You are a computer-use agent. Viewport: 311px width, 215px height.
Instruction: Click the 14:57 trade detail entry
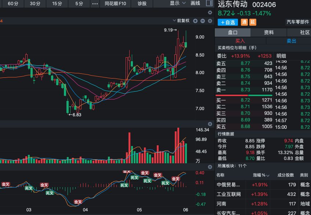pos(292,120)
